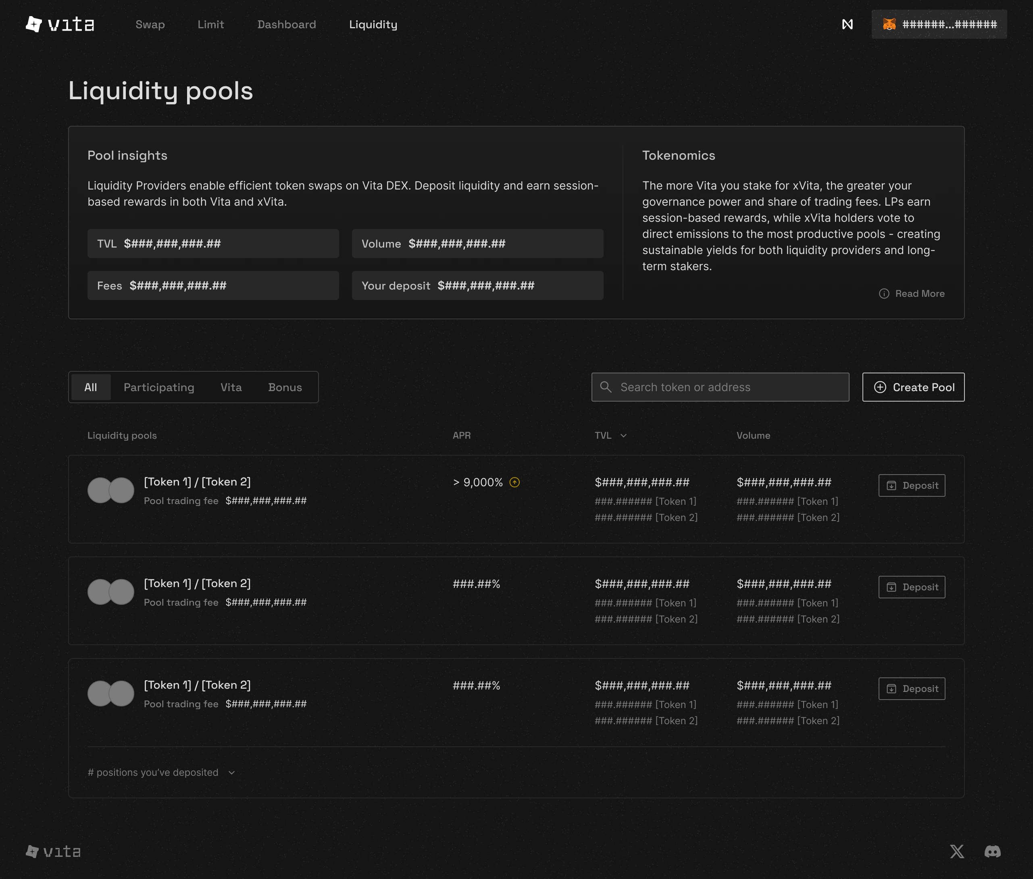Viewport: 1033px width, 879px height.
Task: Click the magnifying glass search icon
Action: (606, 387)
